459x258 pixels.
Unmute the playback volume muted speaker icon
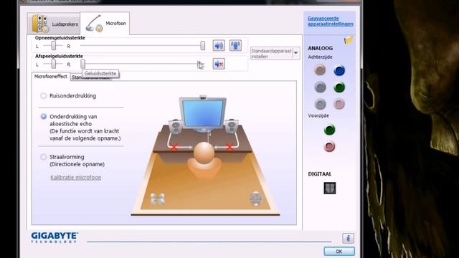point(219,64)
